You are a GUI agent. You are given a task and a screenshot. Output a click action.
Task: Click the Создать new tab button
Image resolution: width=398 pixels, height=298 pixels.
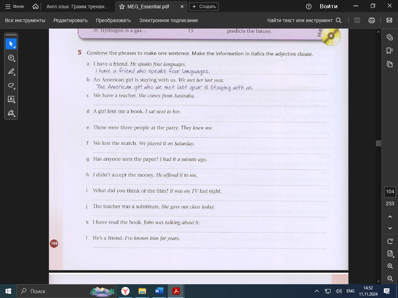click(x=204, y=7)
